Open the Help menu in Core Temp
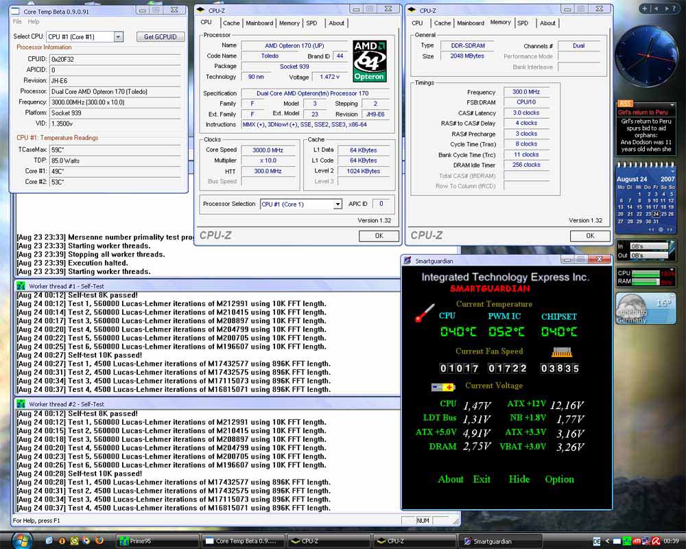Screen dimensions: 686x549 34,21
